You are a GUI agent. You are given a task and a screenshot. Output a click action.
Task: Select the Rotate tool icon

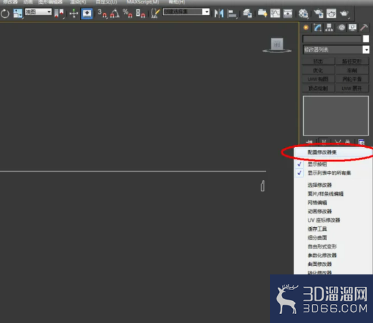[x=5, y=13]
